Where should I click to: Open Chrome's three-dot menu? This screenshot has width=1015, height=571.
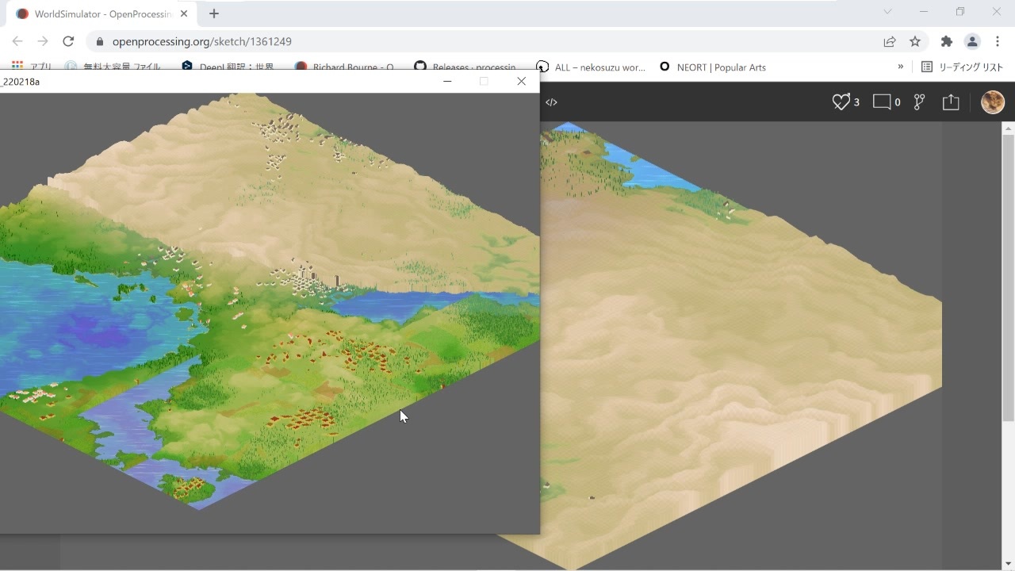[998, 41]
